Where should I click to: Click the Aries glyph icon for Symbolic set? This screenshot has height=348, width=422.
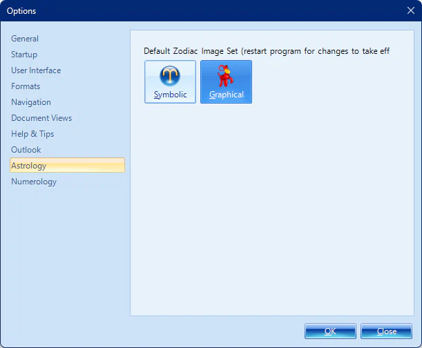[x=170, y=75]
